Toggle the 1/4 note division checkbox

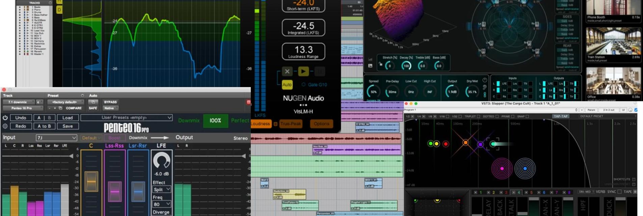[424, 116]
